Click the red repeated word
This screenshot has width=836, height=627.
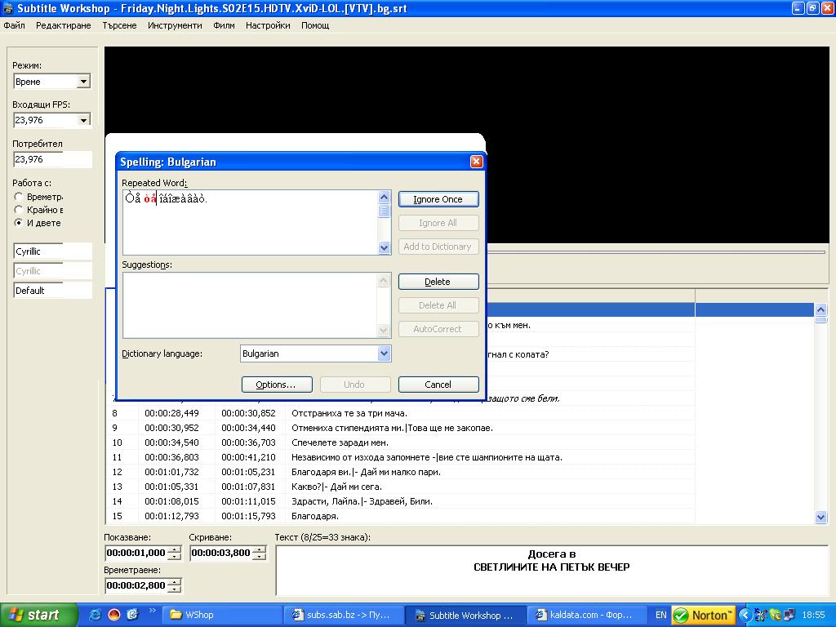click(150, 199)
